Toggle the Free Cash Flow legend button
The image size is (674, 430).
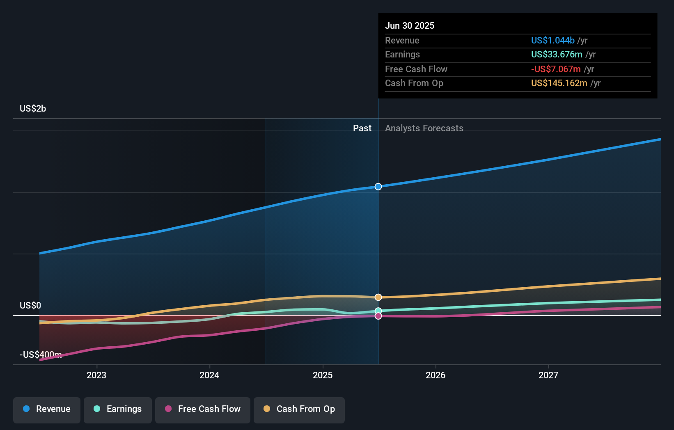click(203, 410)
